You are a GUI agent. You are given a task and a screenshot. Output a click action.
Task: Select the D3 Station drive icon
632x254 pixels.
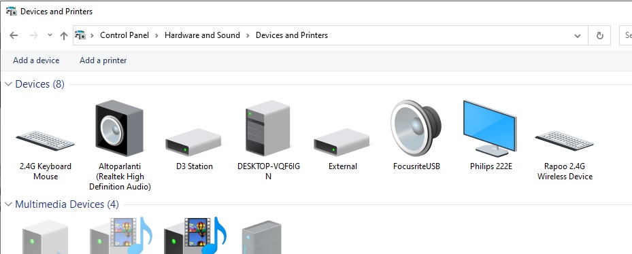(x=193, y=142)
